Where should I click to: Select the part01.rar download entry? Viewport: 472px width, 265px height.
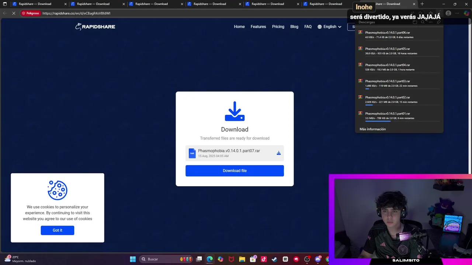[399, 116]
